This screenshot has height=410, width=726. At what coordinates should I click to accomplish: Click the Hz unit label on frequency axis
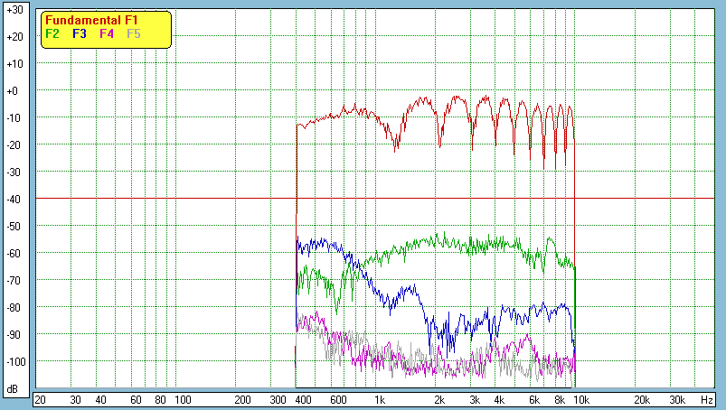707,399
